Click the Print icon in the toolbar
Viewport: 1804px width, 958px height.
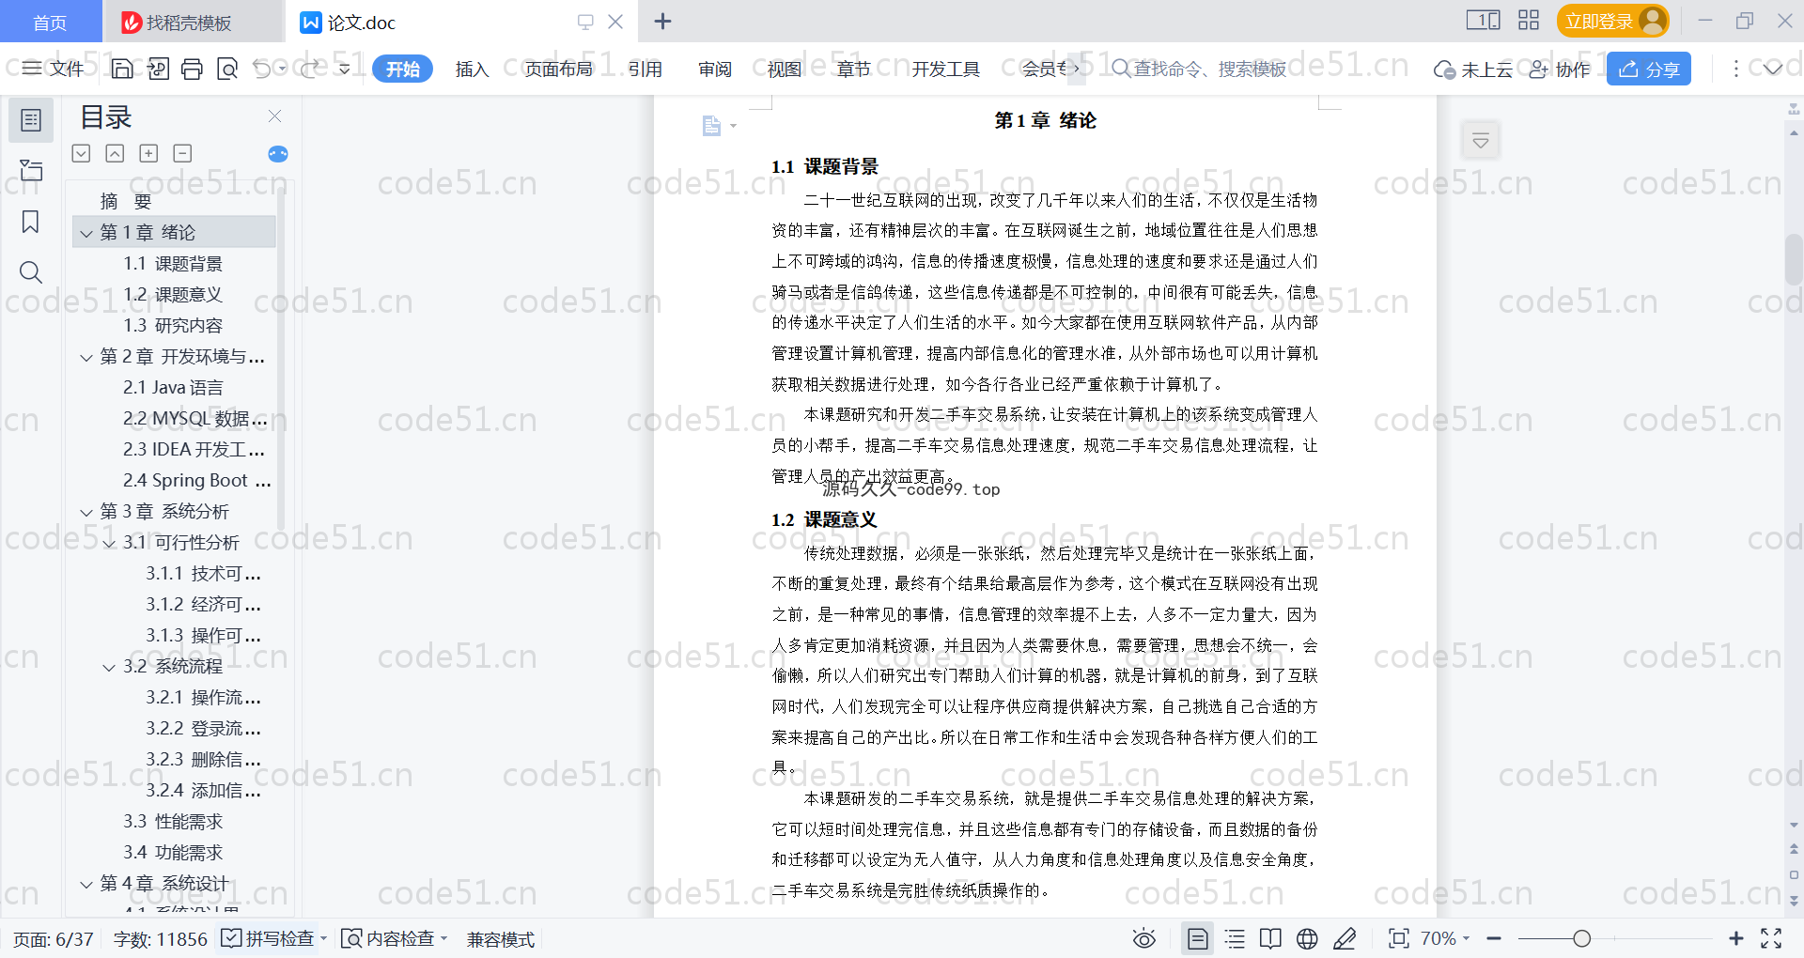click(x=192, y=69)
